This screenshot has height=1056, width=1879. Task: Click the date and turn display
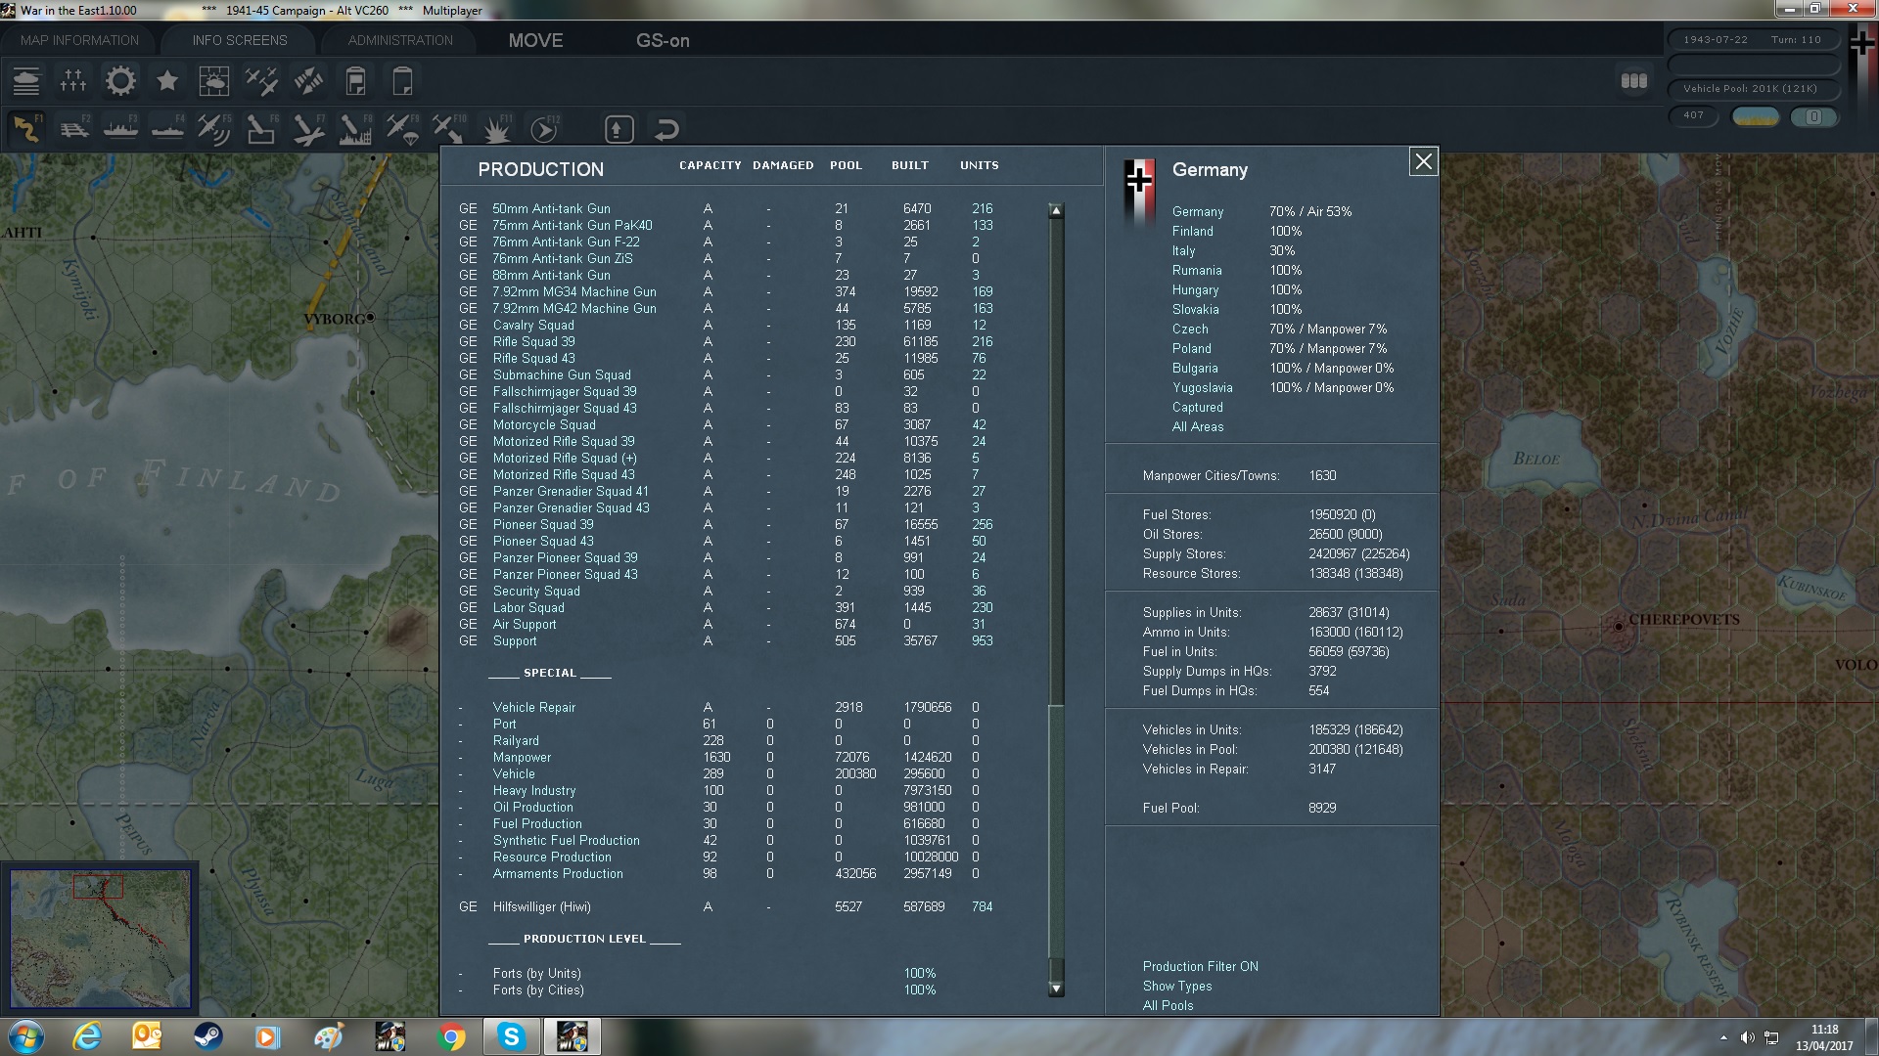[1753, 40]
